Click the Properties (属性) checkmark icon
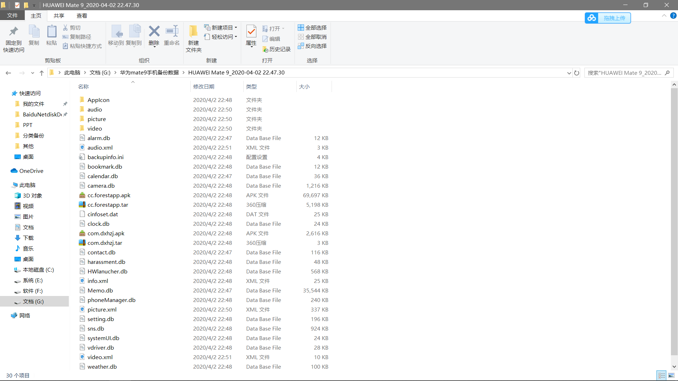The height and width of the screenshot is (381, 678). tap(251, 32)
